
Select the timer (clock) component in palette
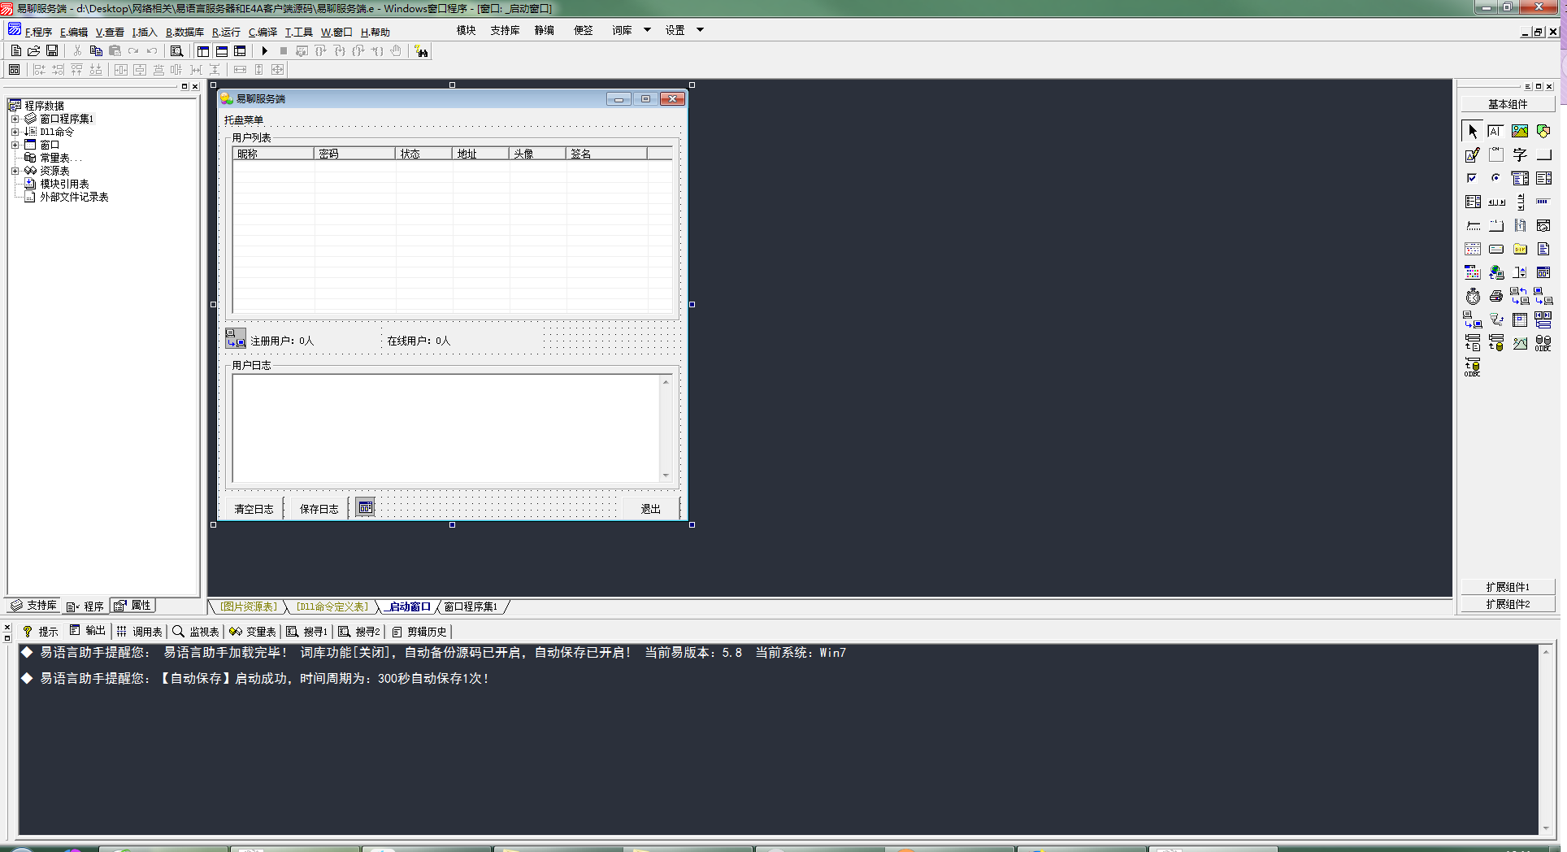pos(1473,297)
